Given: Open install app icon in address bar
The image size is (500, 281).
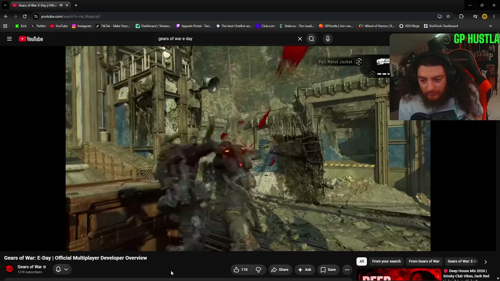Looking at the screenshot, I should [x=439, y=16].
